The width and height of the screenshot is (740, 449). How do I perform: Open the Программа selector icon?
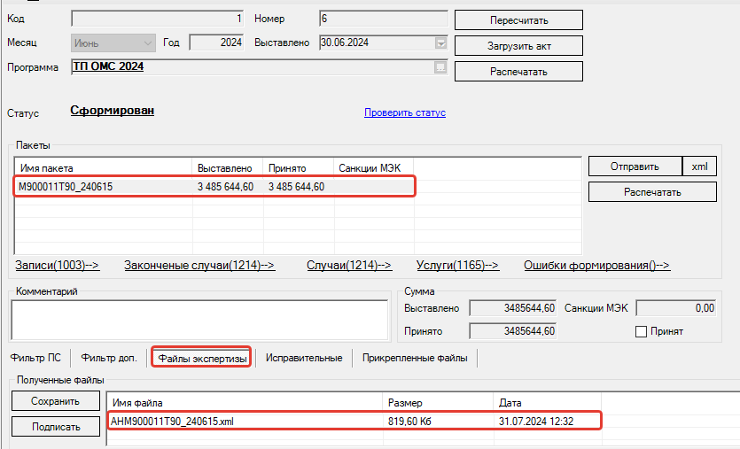tap(440, 67)
